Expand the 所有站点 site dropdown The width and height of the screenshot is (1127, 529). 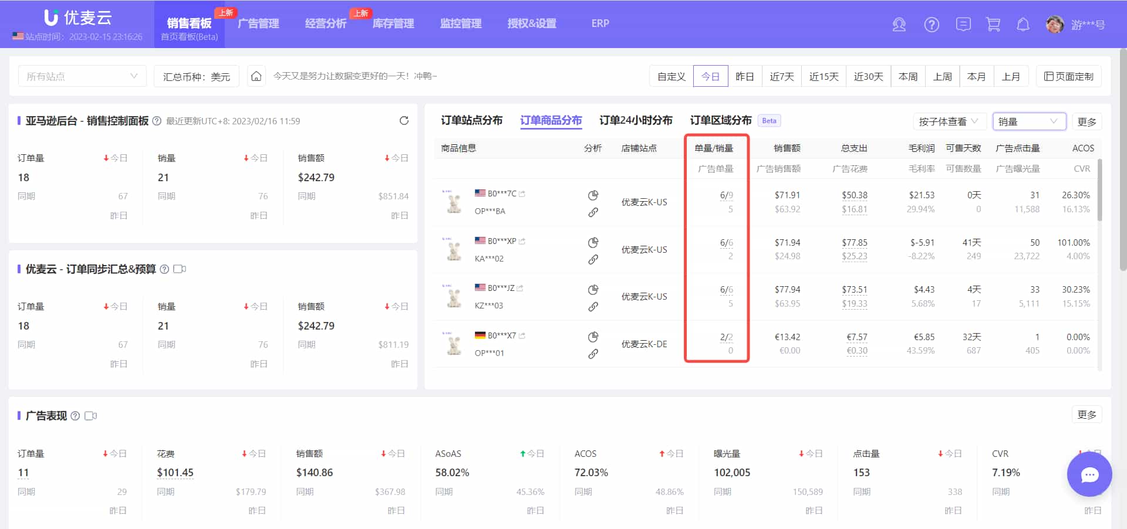pyautogui.click(x=82, y=76)
